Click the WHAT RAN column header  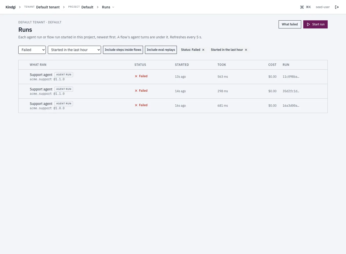pos(38,65)
